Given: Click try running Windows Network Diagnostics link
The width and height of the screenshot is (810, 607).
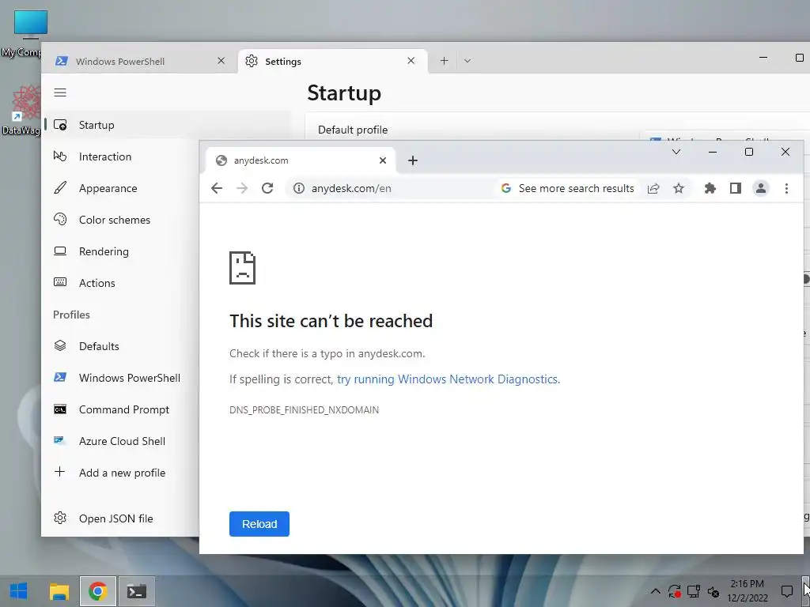Looking at the screenshot, I should coord(449,379).
